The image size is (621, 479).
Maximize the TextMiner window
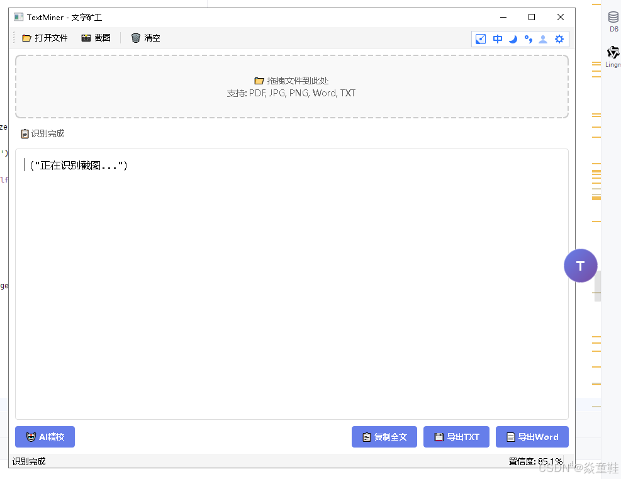point(532,17)
